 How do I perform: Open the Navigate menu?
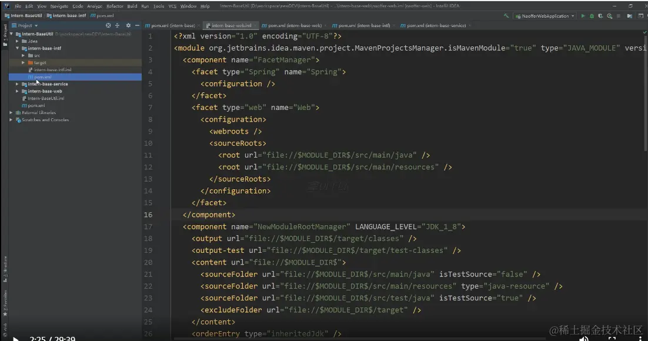59,6
